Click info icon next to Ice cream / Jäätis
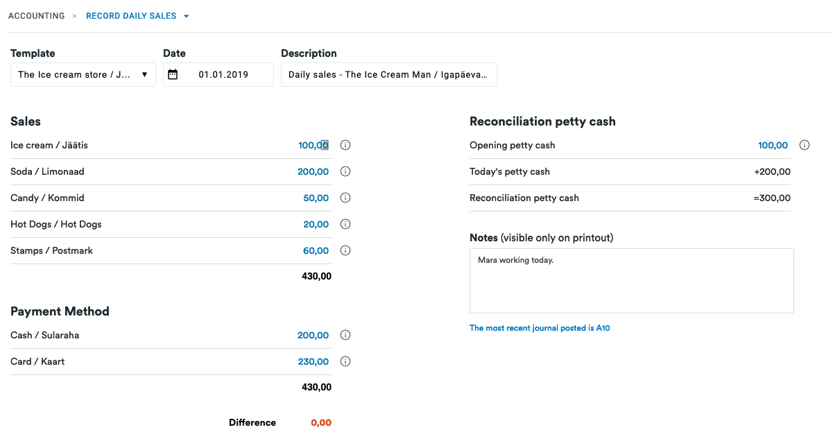Viewport: 833px width, 441px height. 345,146
